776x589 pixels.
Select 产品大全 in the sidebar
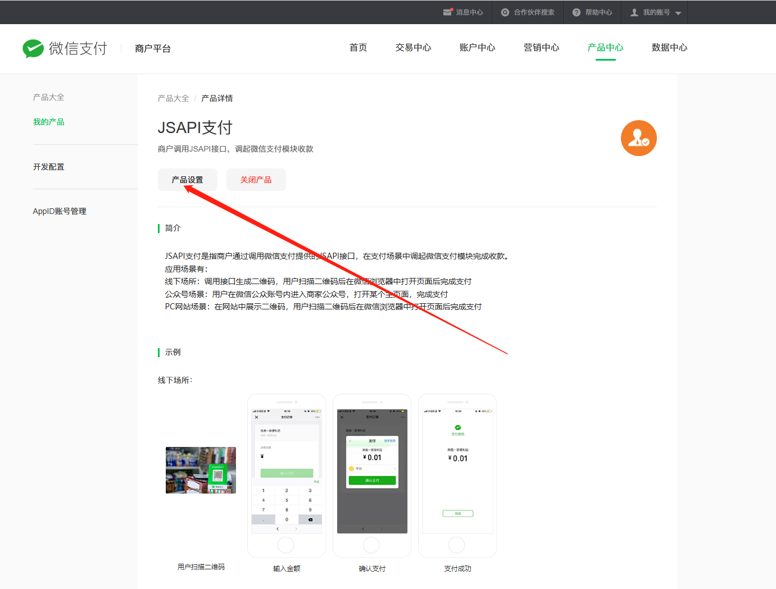coord(49,97)
